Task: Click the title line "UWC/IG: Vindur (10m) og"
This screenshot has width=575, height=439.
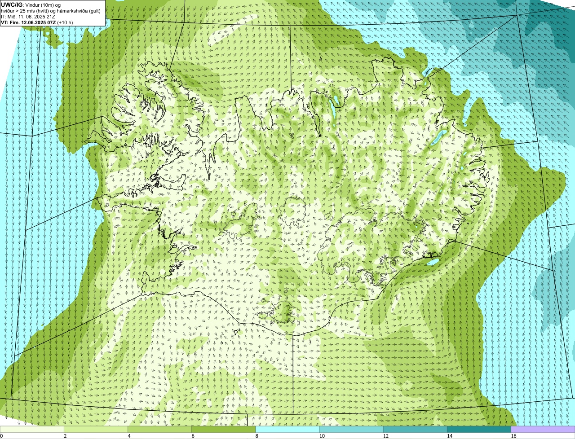Action: (x=31, y=4)
